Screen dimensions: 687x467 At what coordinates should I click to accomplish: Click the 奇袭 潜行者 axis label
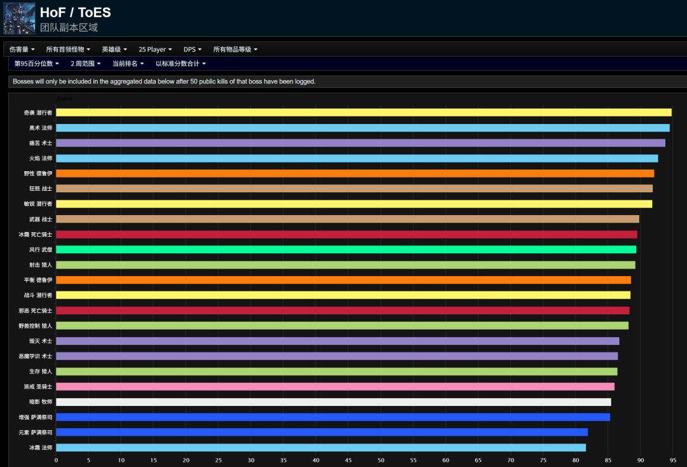[38, 113]
